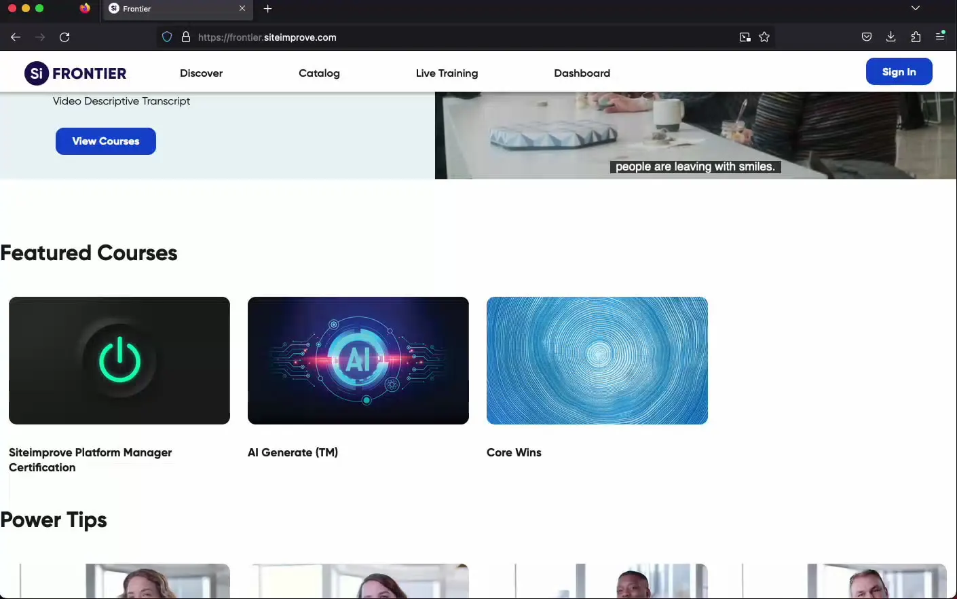Open the Firefox application menu
Viewport: 957px width, 599px height.
tap(940, 36)
